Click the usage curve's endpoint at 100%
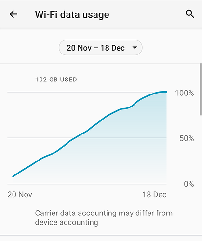Image resolution: width=202 pixels, height=241 pixels. point(166,92)
